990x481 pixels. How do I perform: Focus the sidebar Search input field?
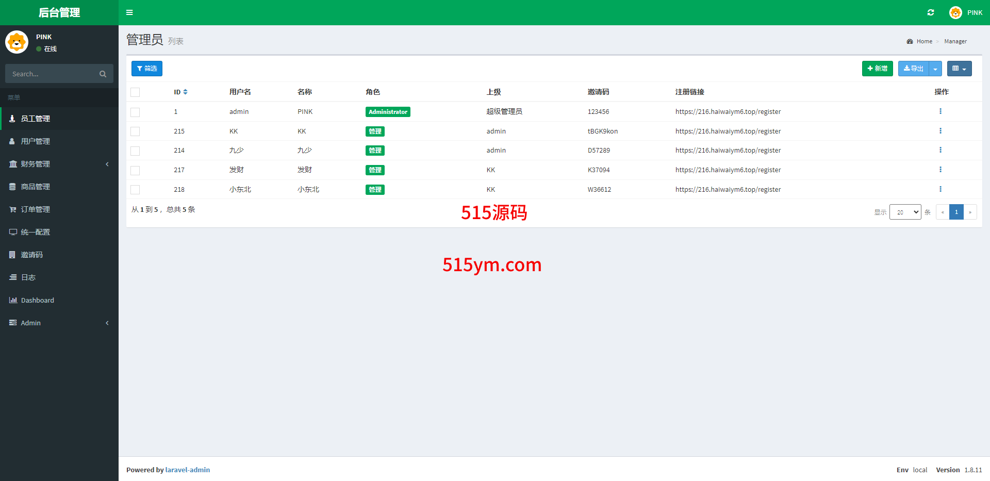[x=52, y=74]
